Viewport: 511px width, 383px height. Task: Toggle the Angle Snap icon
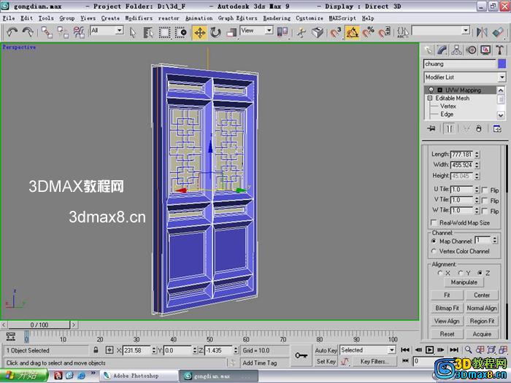click(x=353, y=33)
